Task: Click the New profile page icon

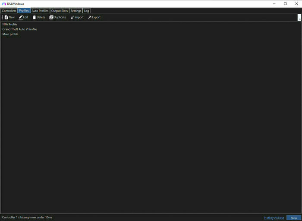Action: [6, 17]
